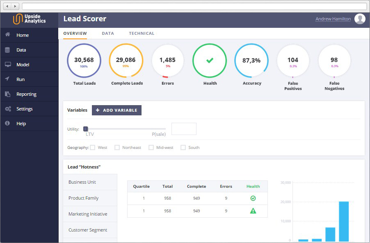Click the Add Variable button
370x243 pixels.
pos(116,110)
